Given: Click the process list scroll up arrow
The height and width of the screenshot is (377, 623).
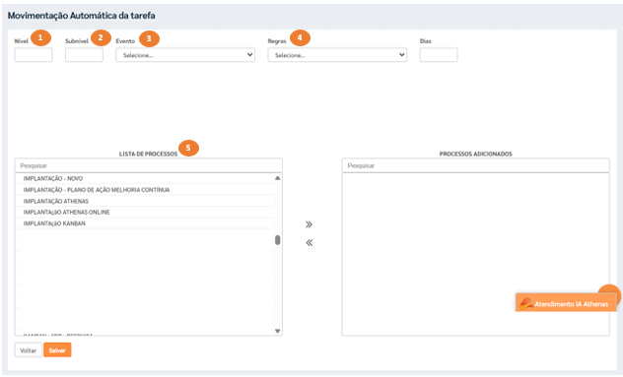Looking at the screenshot, I should pyautogui.click(x=277, y=178).
